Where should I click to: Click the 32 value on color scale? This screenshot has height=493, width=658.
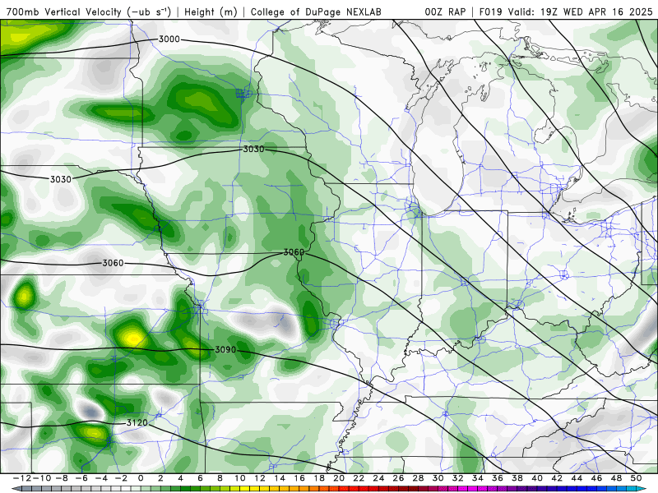tap(458, 478)
